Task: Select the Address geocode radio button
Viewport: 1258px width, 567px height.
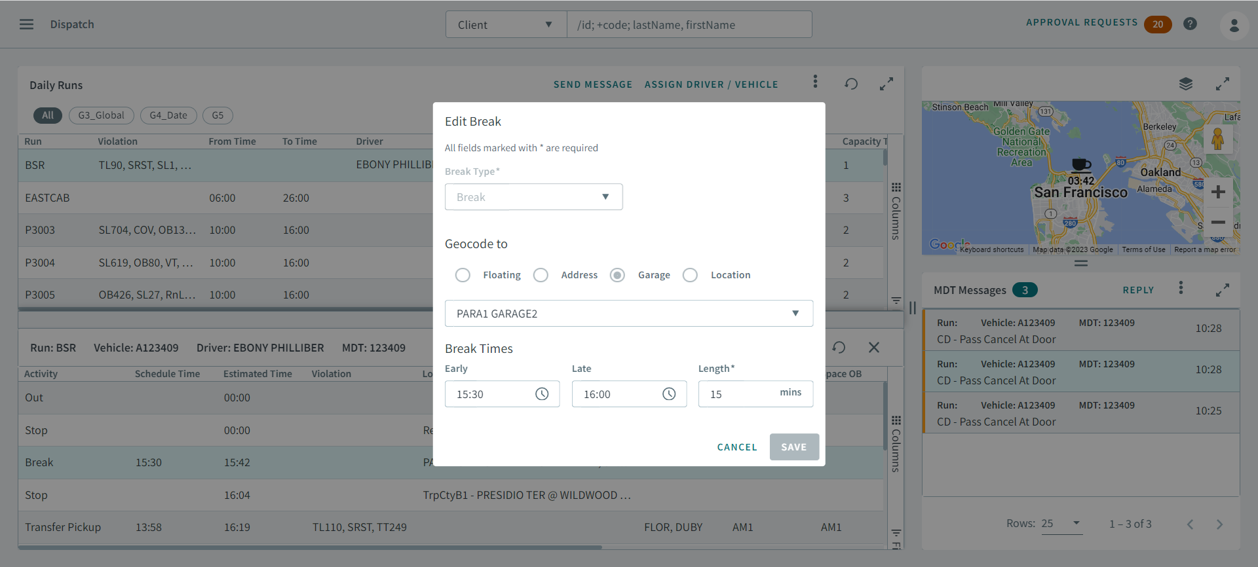Action: coord(541,275)
